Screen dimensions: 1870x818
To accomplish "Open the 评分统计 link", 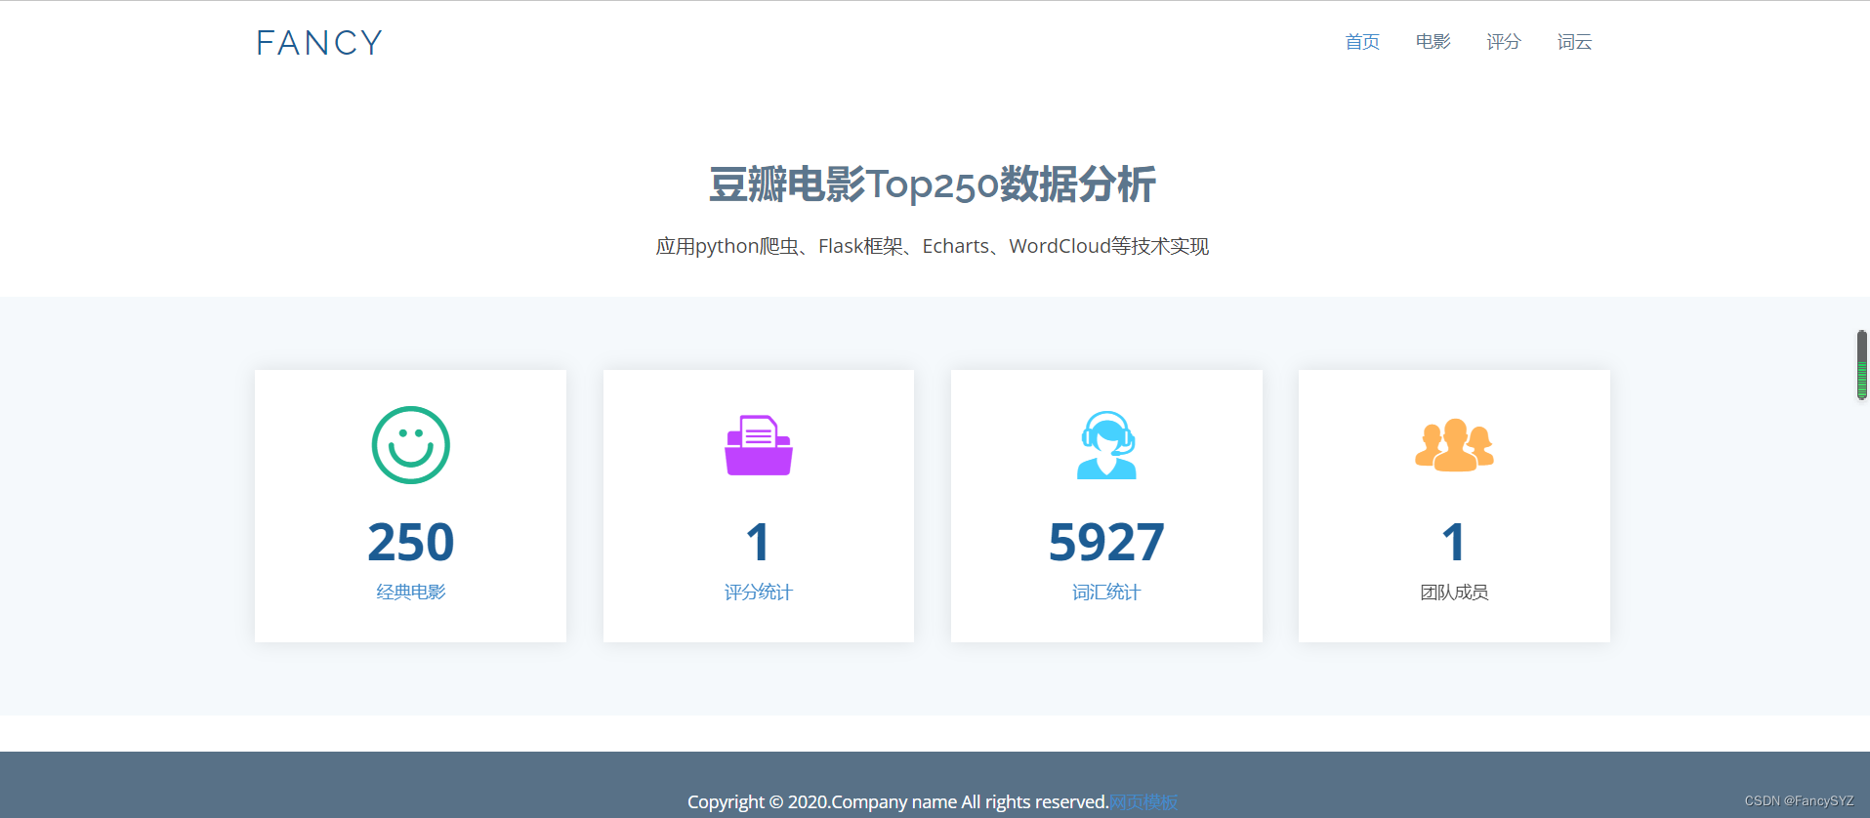I will pos(759,592).
